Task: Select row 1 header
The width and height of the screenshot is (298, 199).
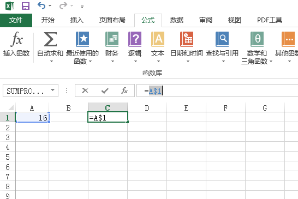Action: pos(8,118)
